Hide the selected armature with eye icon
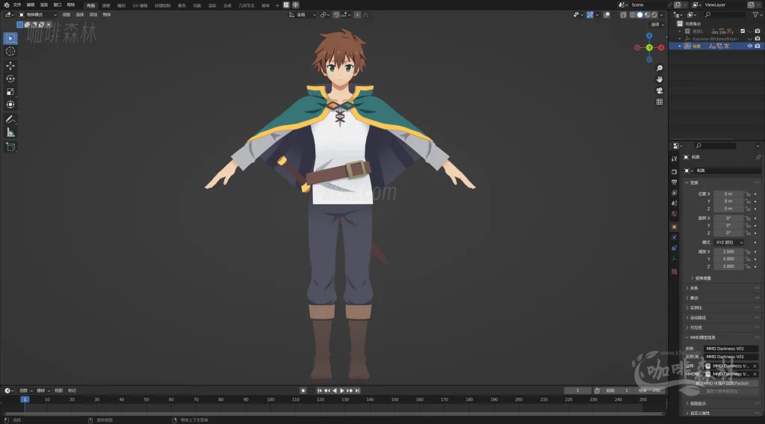 [750, 46]
